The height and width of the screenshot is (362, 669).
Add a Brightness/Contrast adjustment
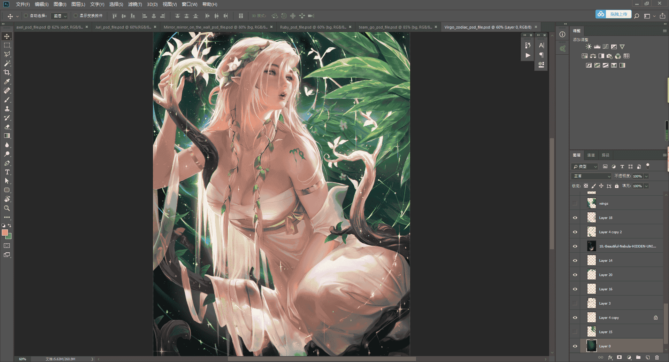(x=589, y=47)
